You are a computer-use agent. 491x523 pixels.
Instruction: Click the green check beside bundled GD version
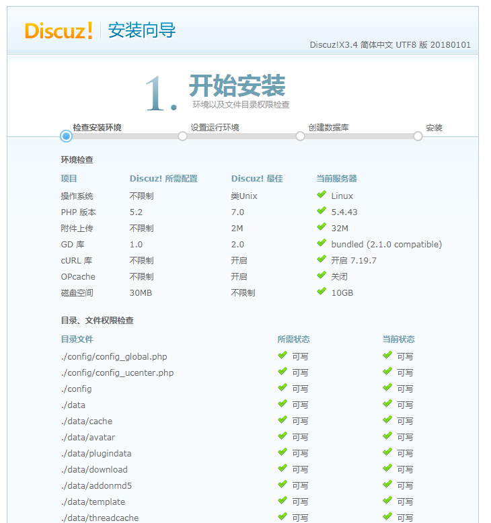coord(322,243)
